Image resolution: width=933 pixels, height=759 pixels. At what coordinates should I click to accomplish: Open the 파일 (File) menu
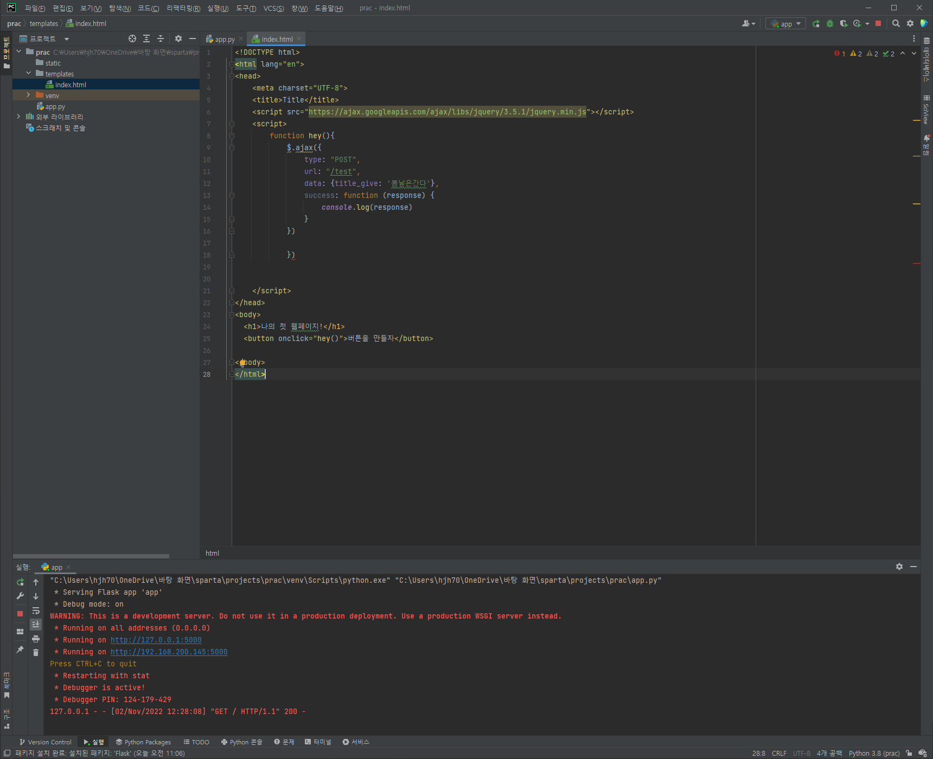(35, 8)
